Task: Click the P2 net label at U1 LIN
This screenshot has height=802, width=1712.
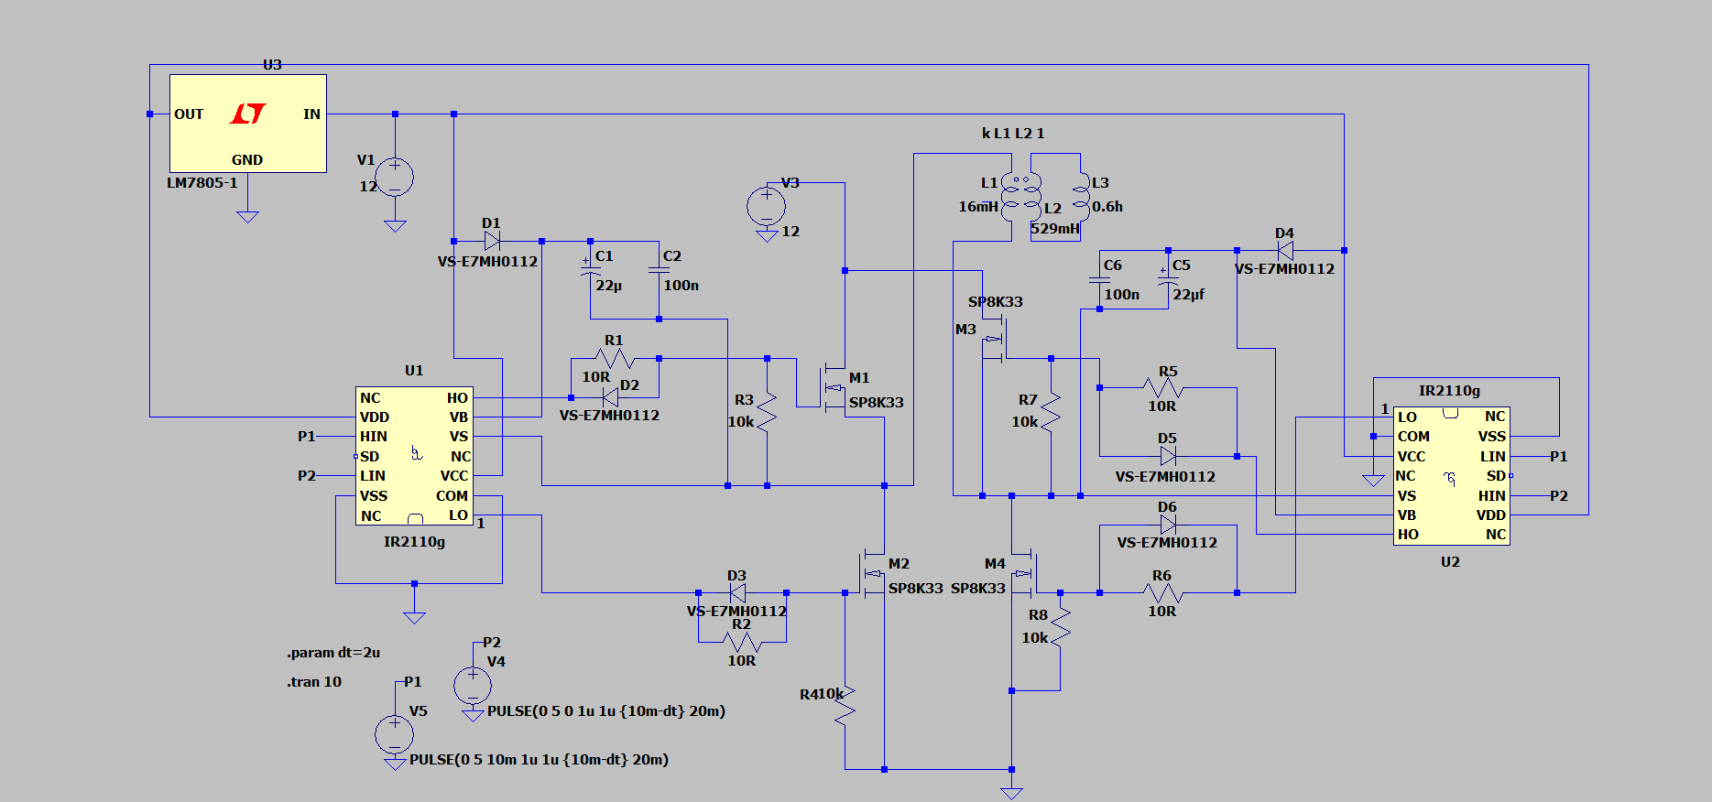Action: (306, 476)
